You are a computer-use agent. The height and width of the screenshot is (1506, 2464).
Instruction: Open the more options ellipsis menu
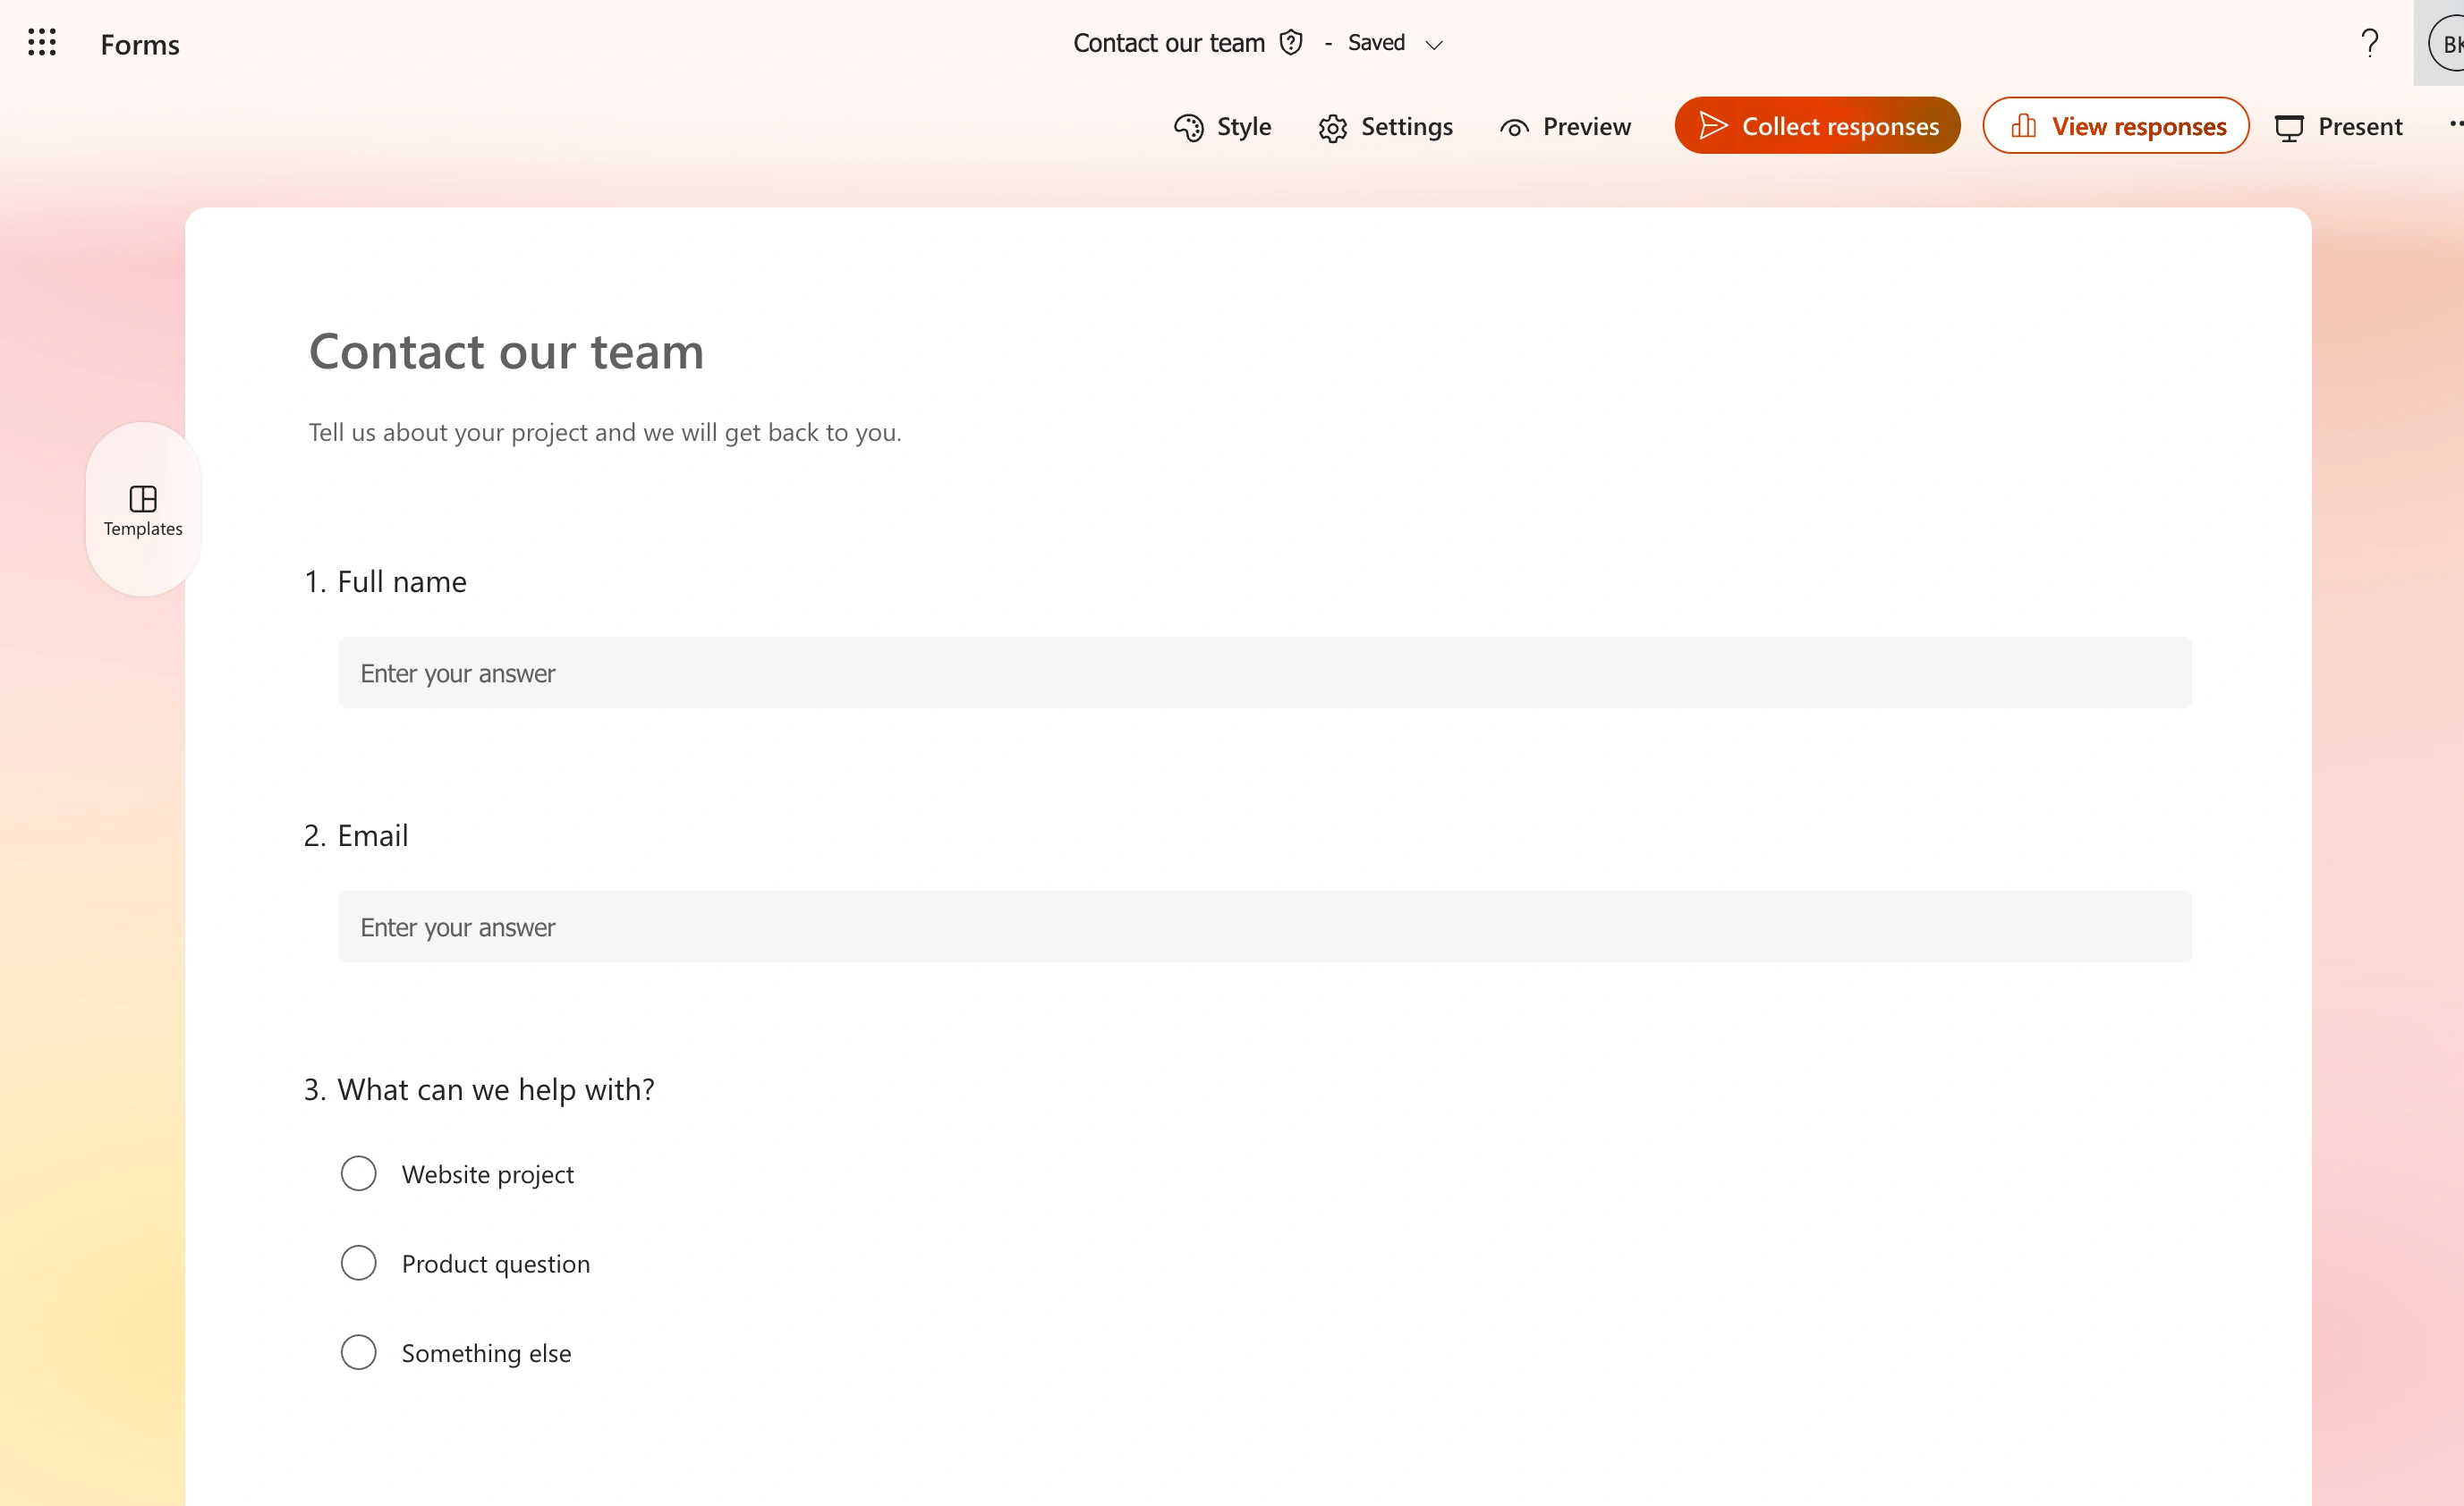(2455, 125)
